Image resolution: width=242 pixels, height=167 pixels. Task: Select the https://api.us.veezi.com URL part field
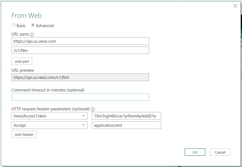80,41
